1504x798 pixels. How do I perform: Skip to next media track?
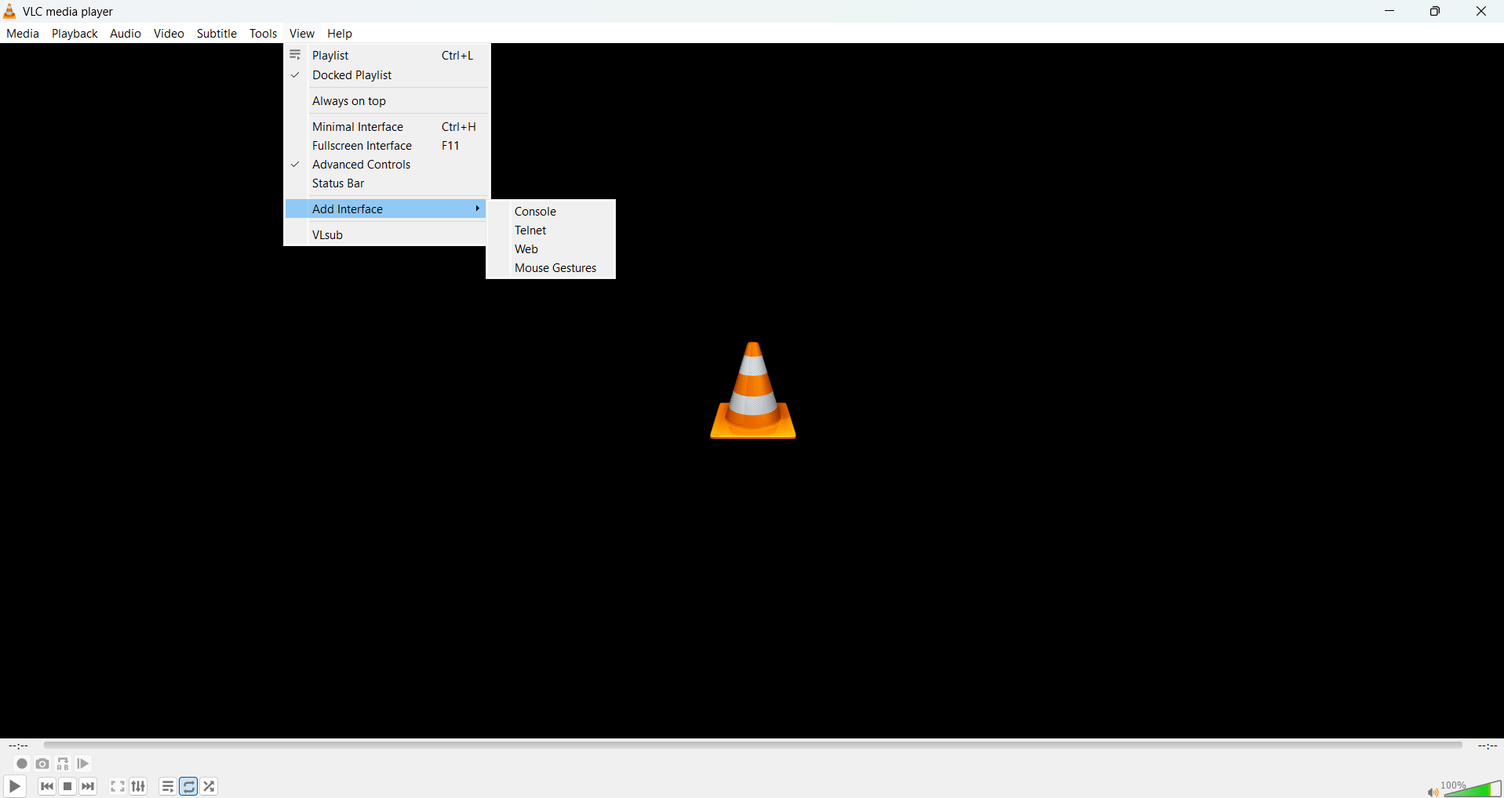click(x=89, y=786)
